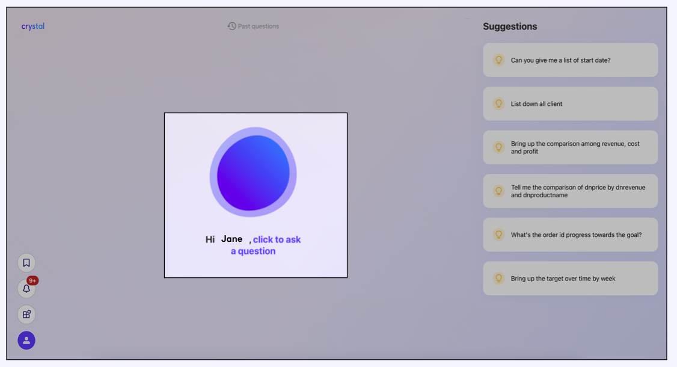Click the lightbulb icon beside List down all client

498,103
